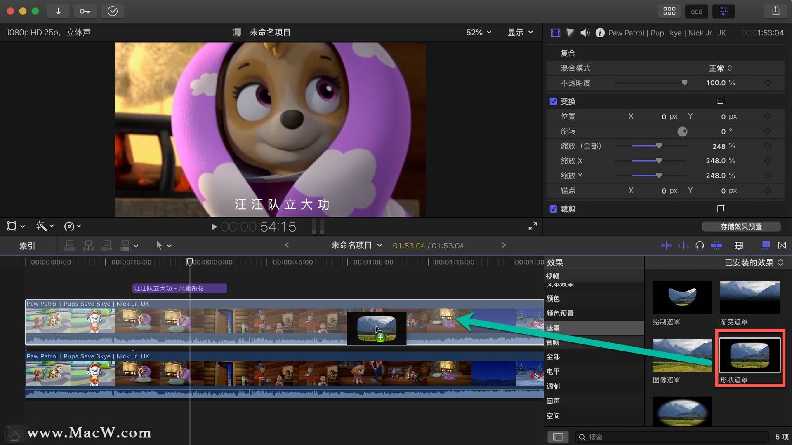Open the info inspector icon

pos(600,33)
